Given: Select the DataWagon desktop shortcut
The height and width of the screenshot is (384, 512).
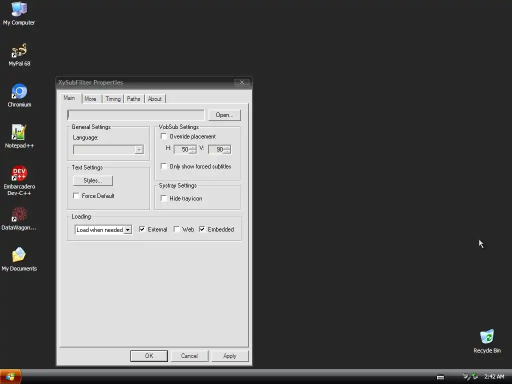Looking at the screenshot, I should click(19, 218).
